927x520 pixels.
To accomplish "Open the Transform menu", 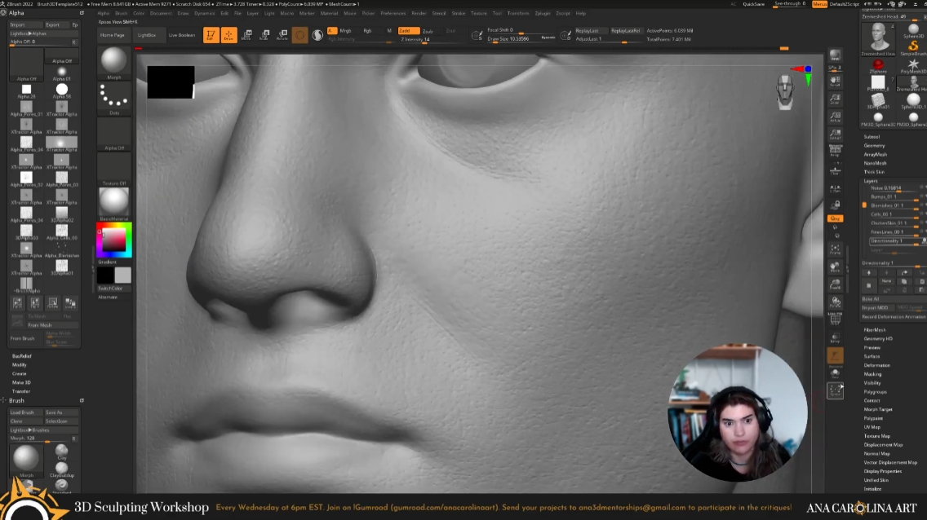I will [518, 13].
